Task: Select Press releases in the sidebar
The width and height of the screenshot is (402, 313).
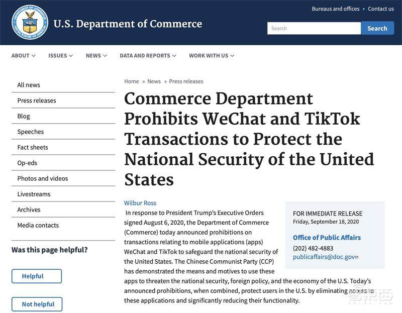Action: coord(37,100)
